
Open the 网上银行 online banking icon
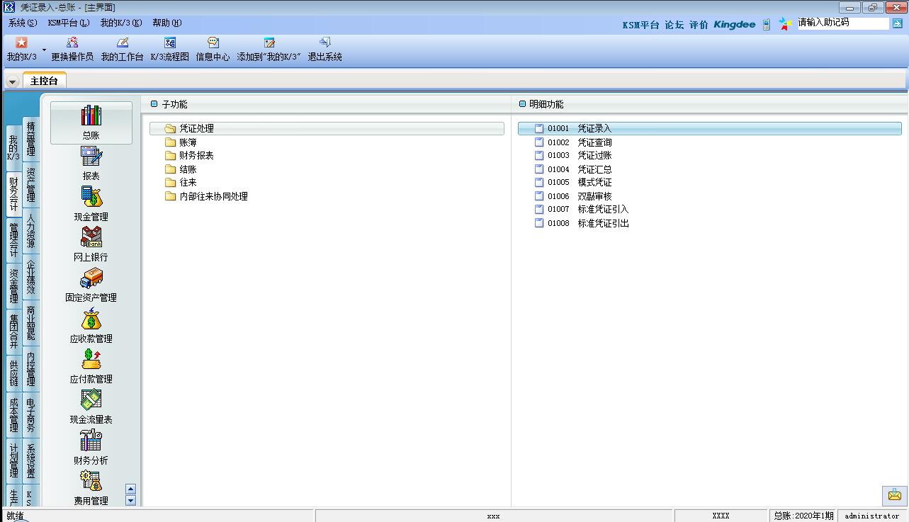[x=91, y=238]
